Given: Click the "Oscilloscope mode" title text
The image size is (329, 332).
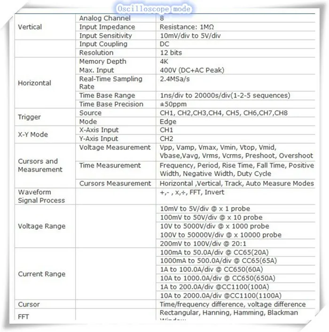Looking at the screenshot, I should pos(154,8).
